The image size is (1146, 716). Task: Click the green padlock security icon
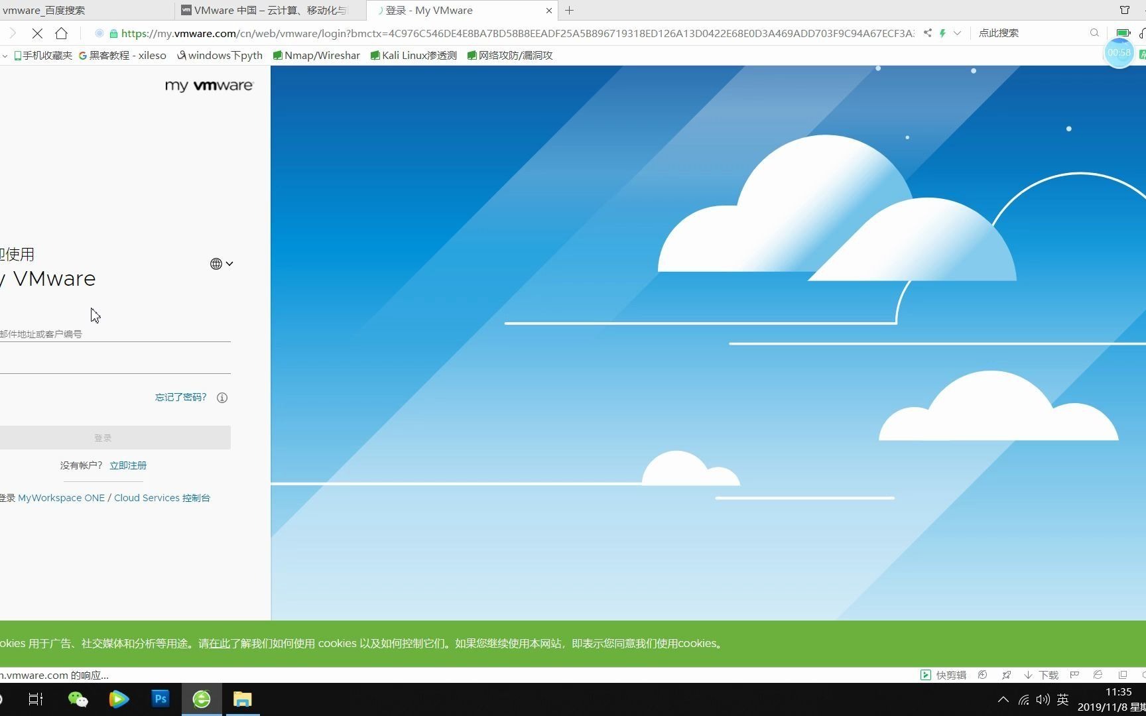point(113,34)
